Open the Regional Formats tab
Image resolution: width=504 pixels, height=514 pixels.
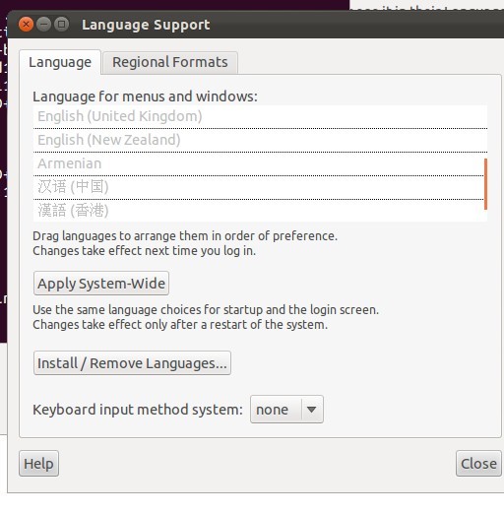tap(170, 62)
